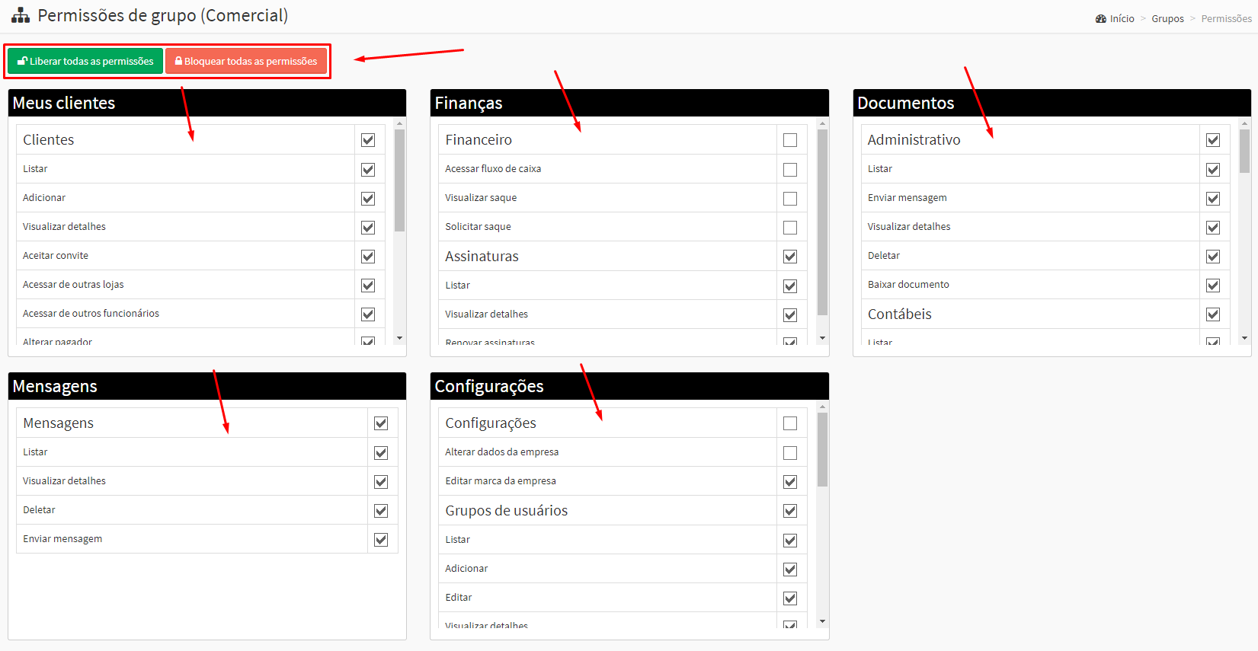Click the Permissões breadcrumb item
Image resolution: width=1258 pixels, height=651 pixels.
click(x=1226, y=18)
